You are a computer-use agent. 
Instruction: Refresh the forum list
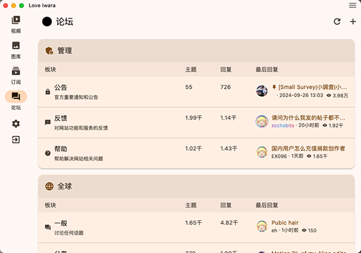click(x=337, y=22)
